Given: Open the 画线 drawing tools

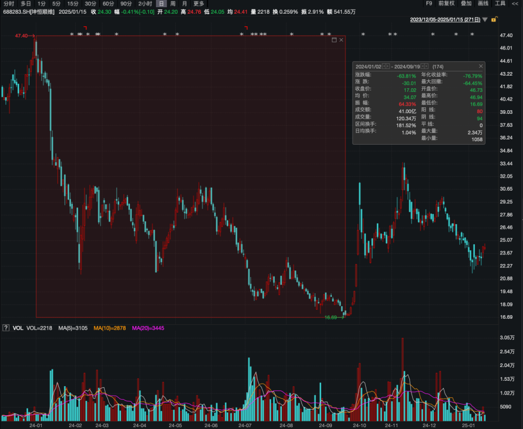Looking at the screenshot, I should 483,4.
